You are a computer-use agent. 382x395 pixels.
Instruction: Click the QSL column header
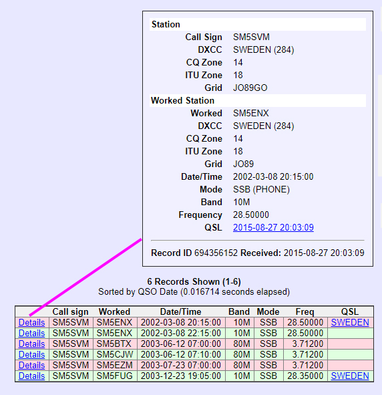coord(350,312)
